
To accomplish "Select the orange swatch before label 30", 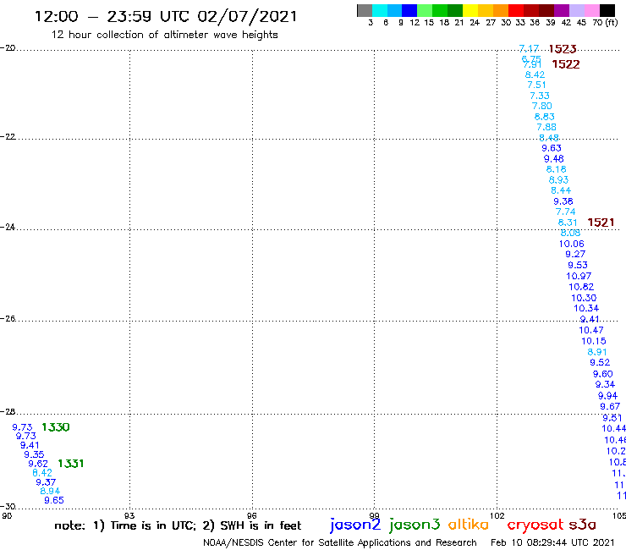I will [501, 10].
